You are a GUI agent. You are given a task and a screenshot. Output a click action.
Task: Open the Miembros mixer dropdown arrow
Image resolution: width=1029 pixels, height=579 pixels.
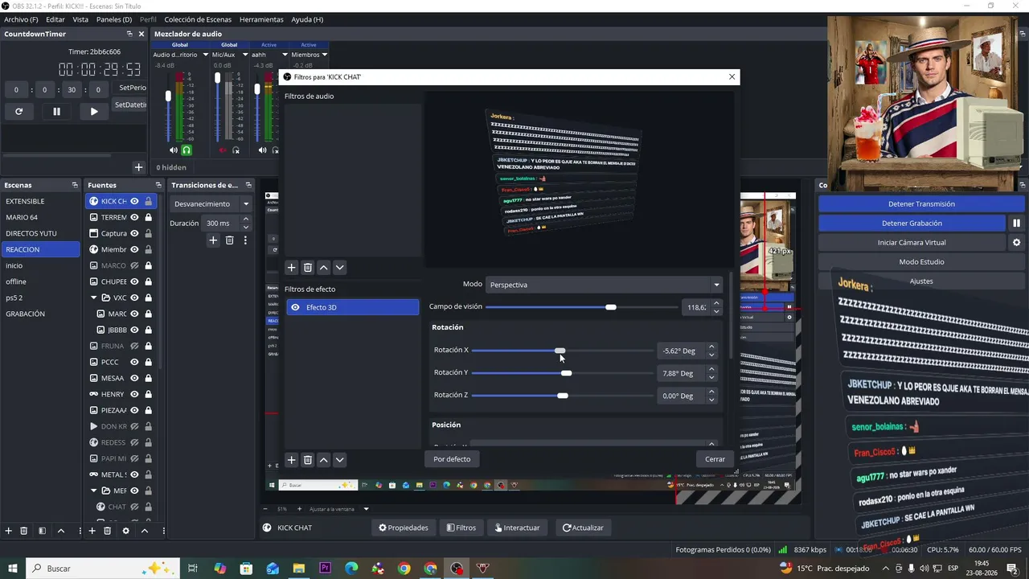325,55
